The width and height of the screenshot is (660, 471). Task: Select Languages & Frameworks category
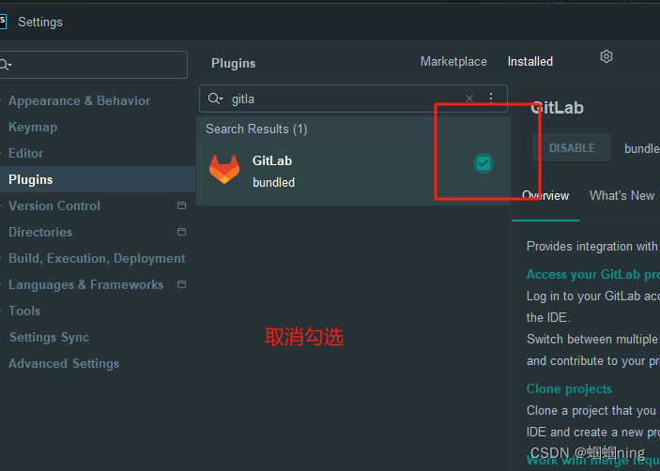click(85, 284)
